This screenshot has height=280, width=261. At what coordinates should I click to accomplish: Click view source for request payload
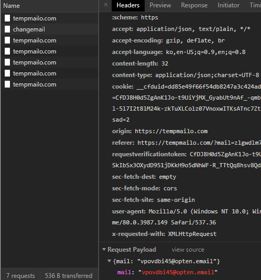coord(188,250)
